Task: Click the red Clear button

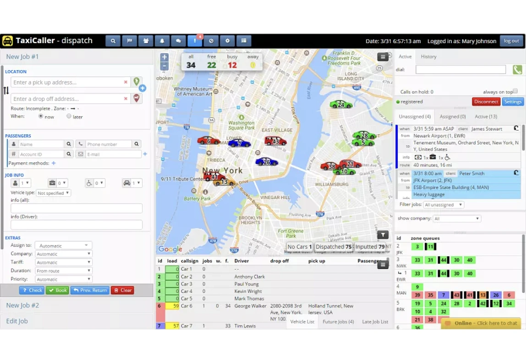Action: click(122, 290)
